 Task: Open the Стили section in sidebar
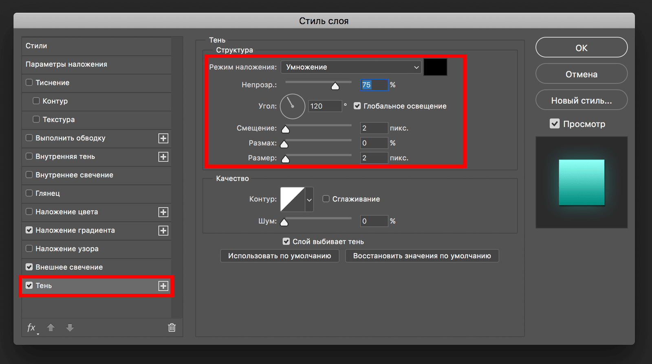pyautogui.click(x=36, y=46)
